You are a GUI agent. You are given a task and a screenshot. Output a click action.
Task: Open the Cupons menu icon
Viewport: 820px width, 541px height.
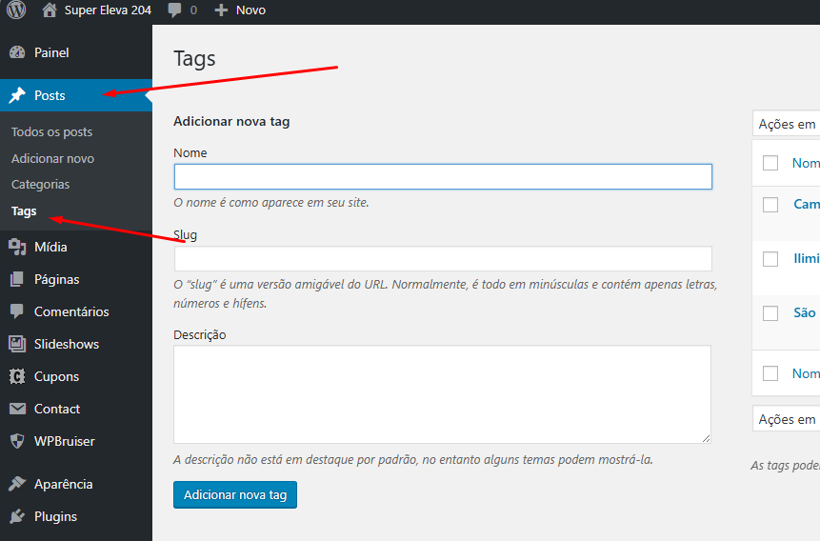(17, 376)
